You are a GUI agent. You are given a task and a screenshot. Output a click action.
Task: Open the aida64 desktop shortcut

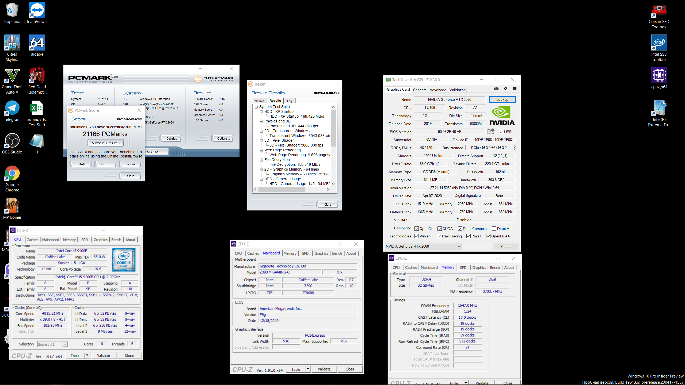pos(37,46)
